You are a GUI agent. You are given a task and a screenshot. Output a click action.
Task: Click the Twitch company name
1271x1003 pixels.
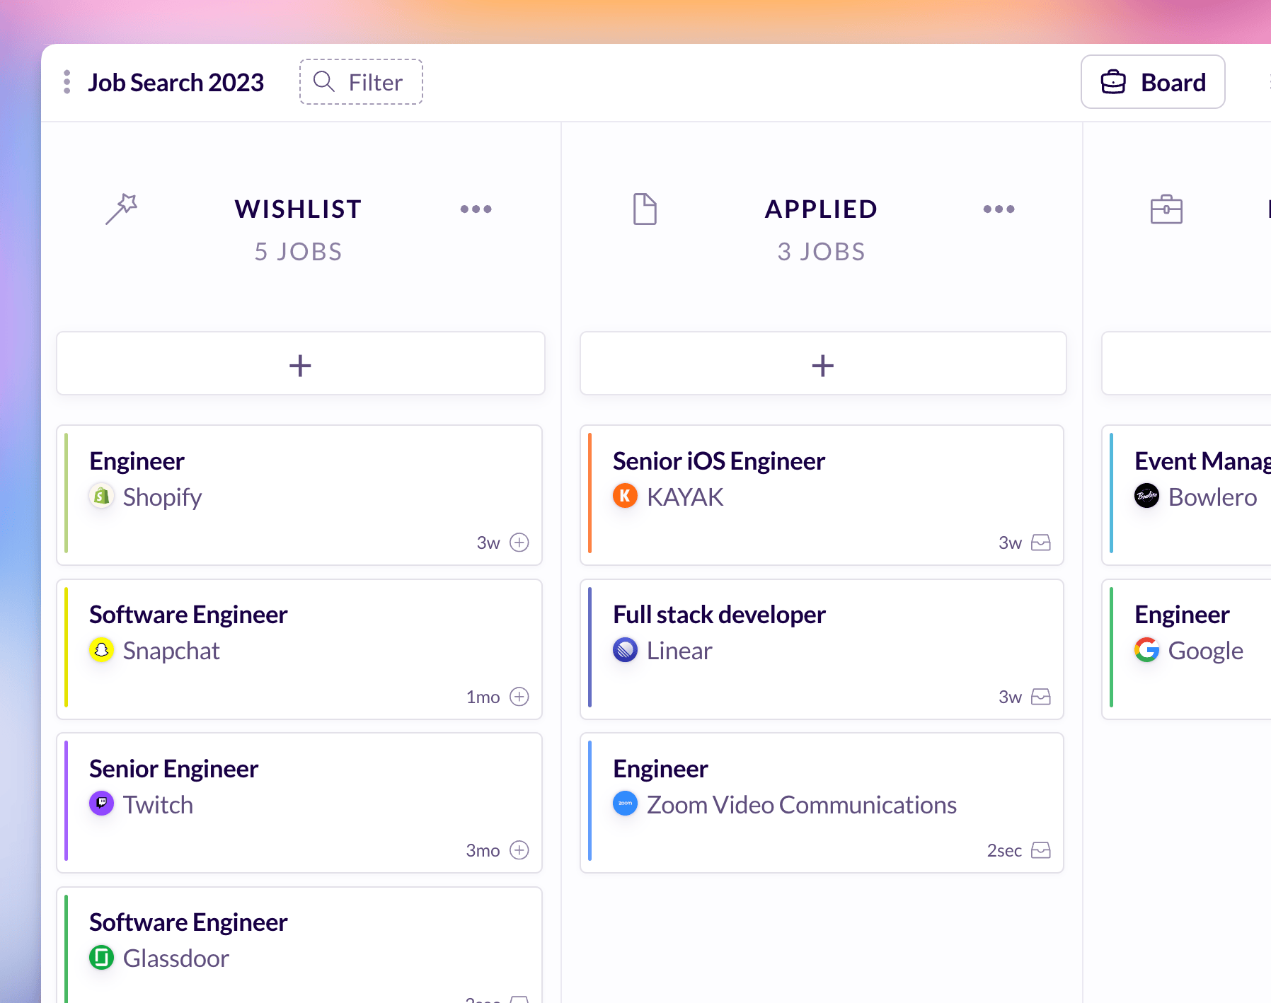[x=158, y=805]
